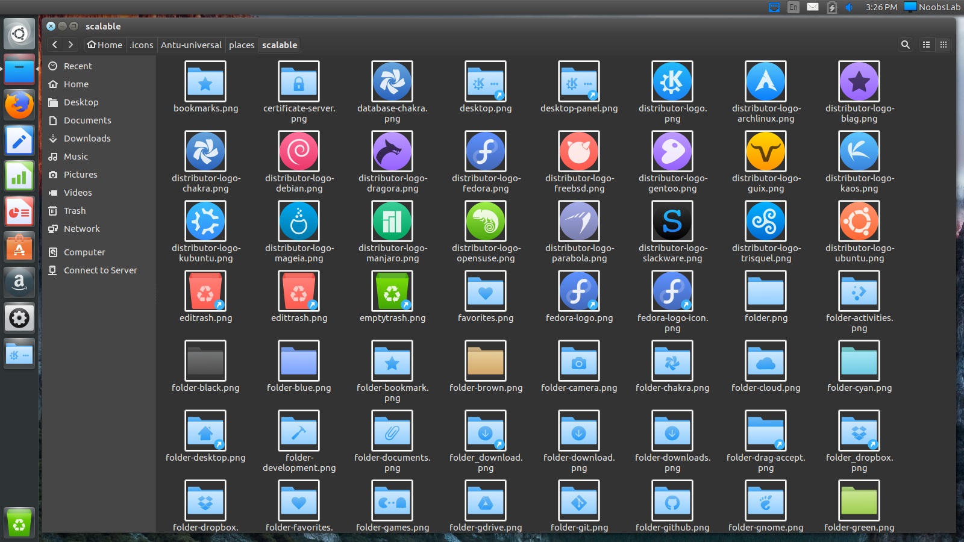Jump to the Antu-universal breadcrumb
964x542 pixels.
[x=191, y=45]
